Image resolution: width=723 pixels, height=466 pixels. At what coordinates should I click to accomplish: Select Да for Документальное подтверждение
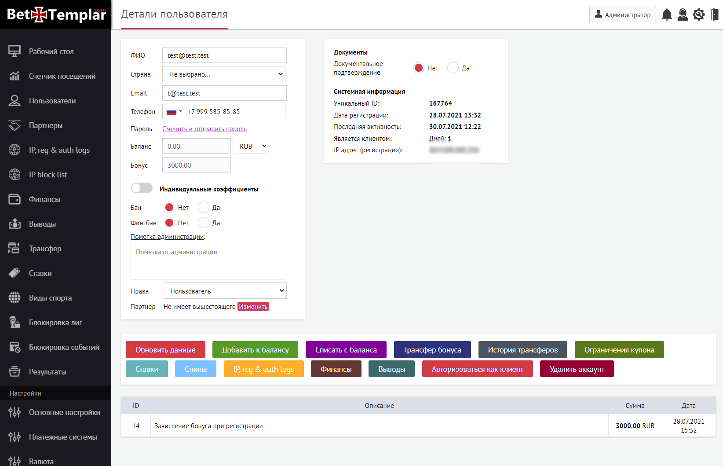[x=453, y=68]
